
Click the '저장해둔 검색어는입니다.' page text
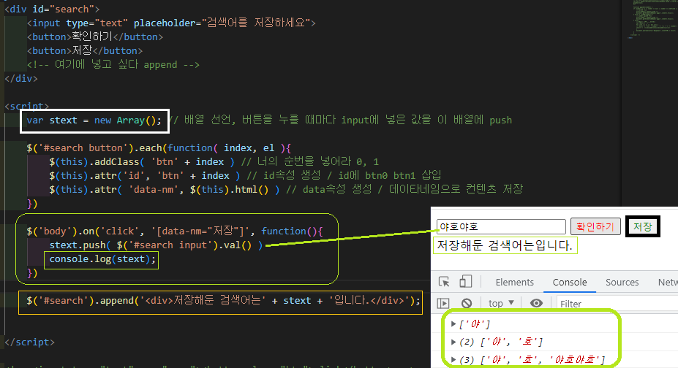click(505, 245)
